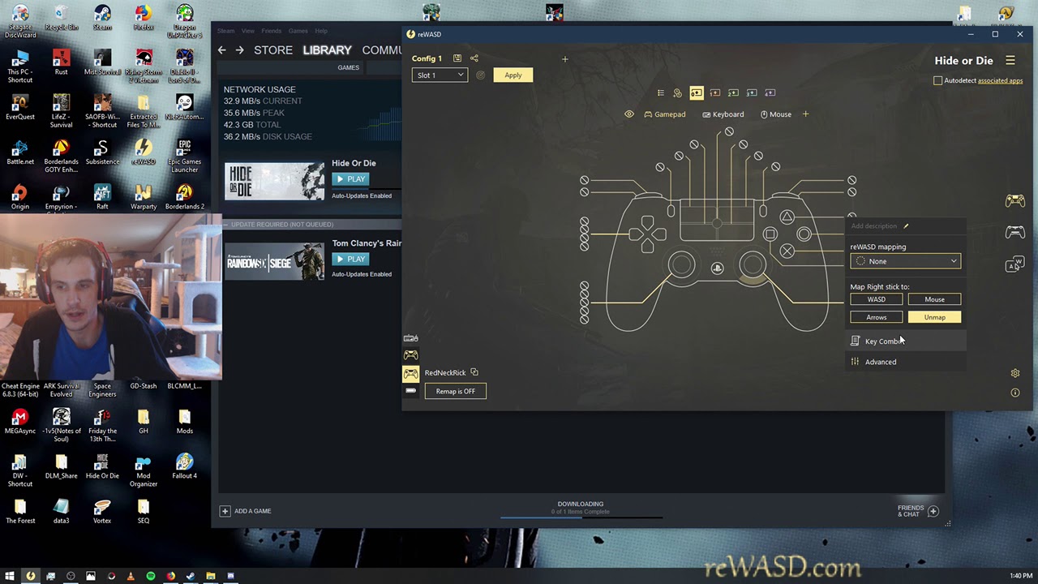Image resolution: width=1038 pixels, height=584 pixels.
Task: Select Shift layer 1 icon
Action: (x=715, y=92)
